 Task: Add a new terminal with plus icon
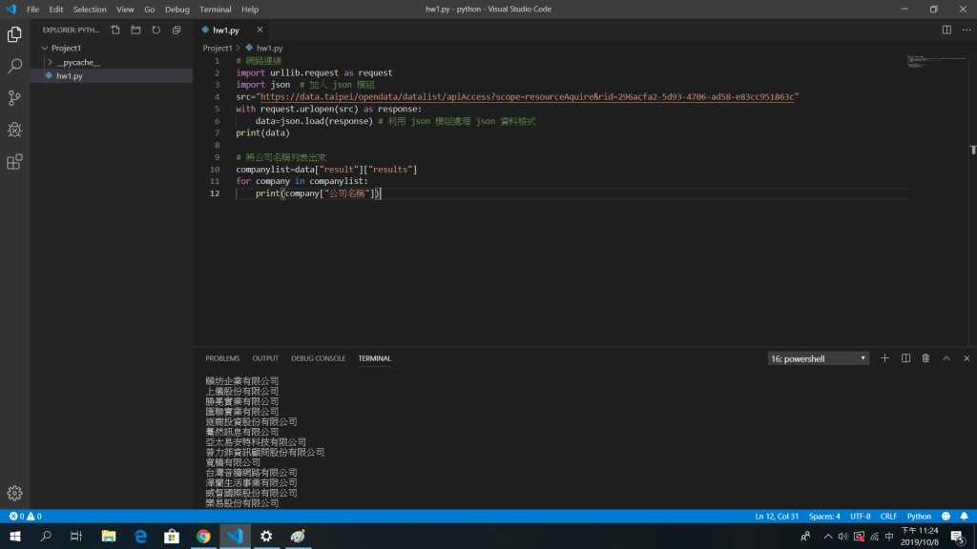pos(884,358)
